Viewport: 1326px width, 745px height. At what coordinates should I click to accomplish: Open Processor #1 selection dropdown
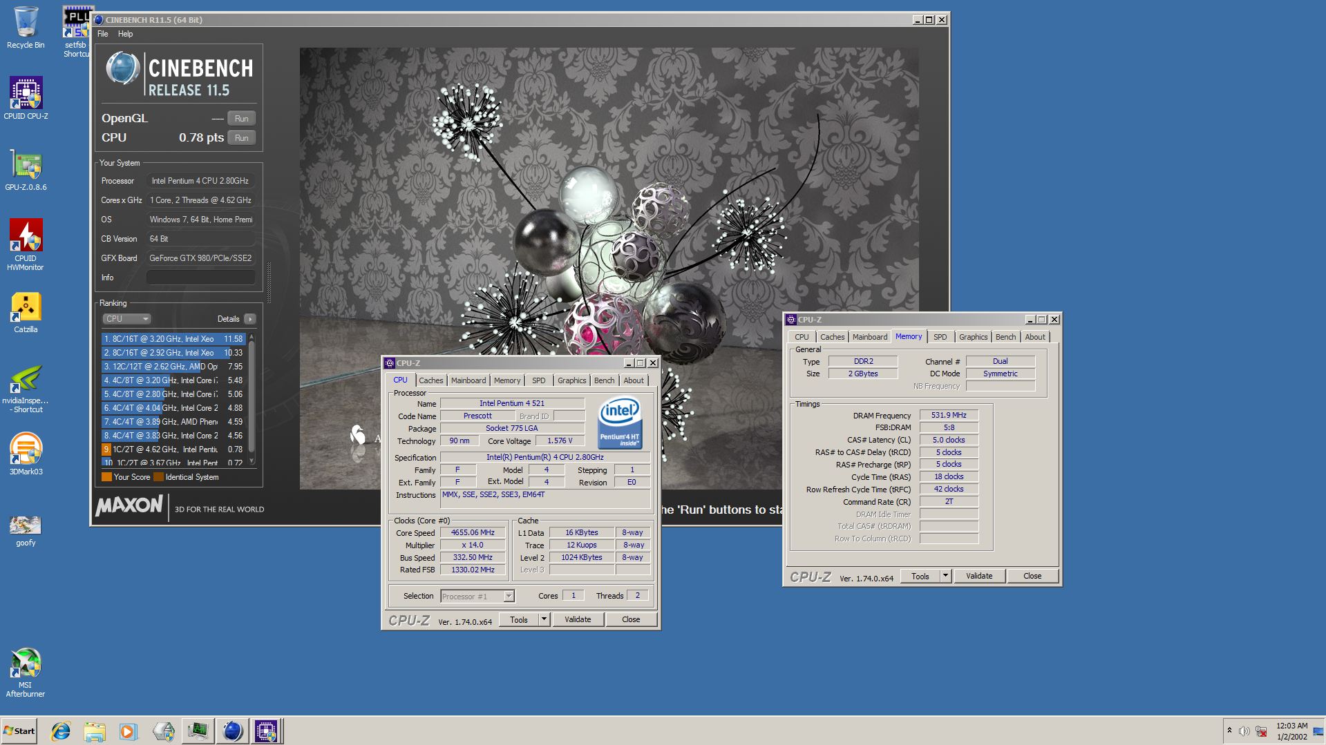point(477,597)
